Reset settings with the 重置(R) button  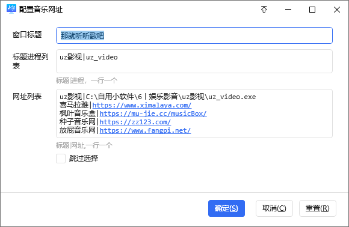click(318, 208)
